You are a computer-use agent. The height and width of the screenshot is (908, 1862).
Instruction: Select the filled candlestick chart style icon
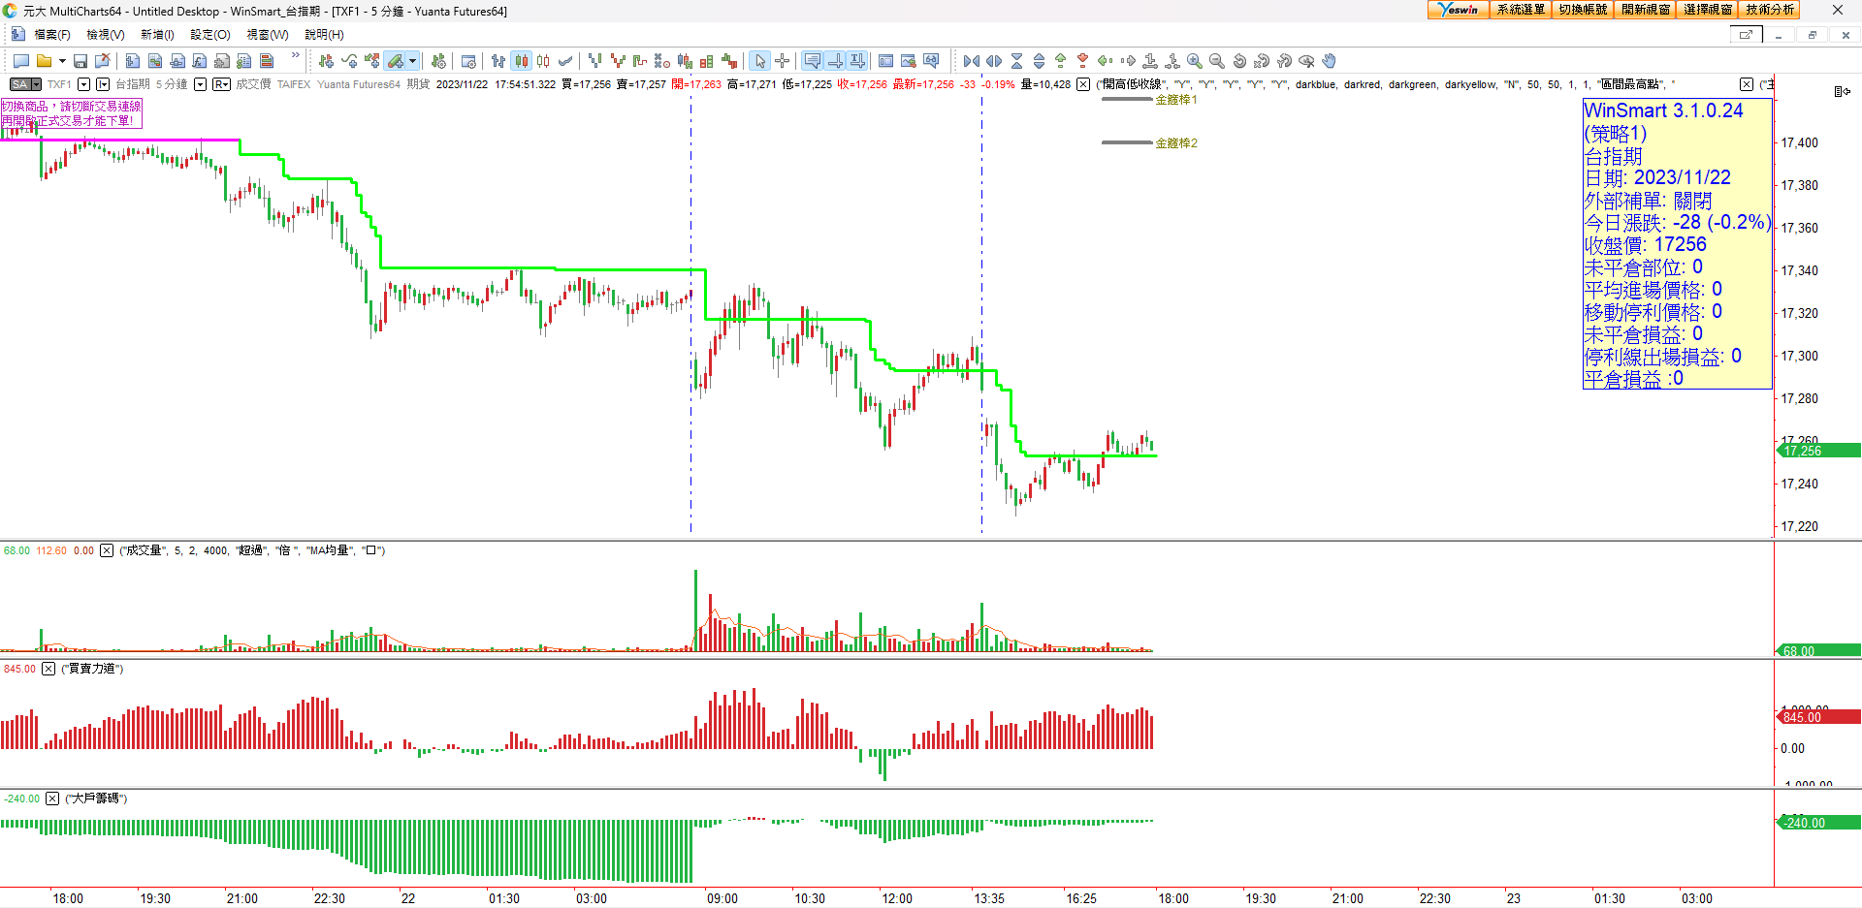522,61
